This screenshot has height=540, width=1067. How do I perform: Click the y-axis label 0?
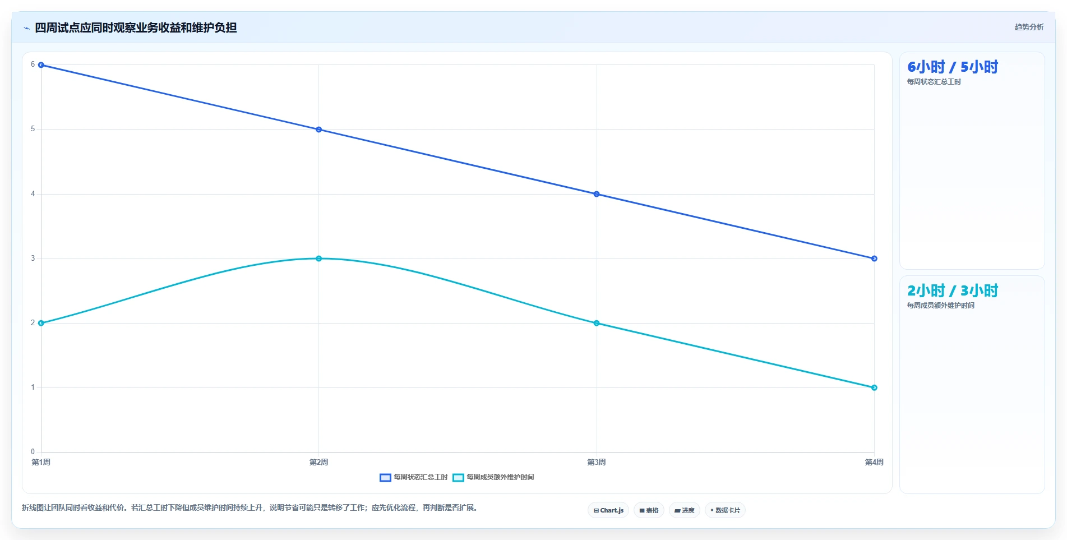[33, 452]
